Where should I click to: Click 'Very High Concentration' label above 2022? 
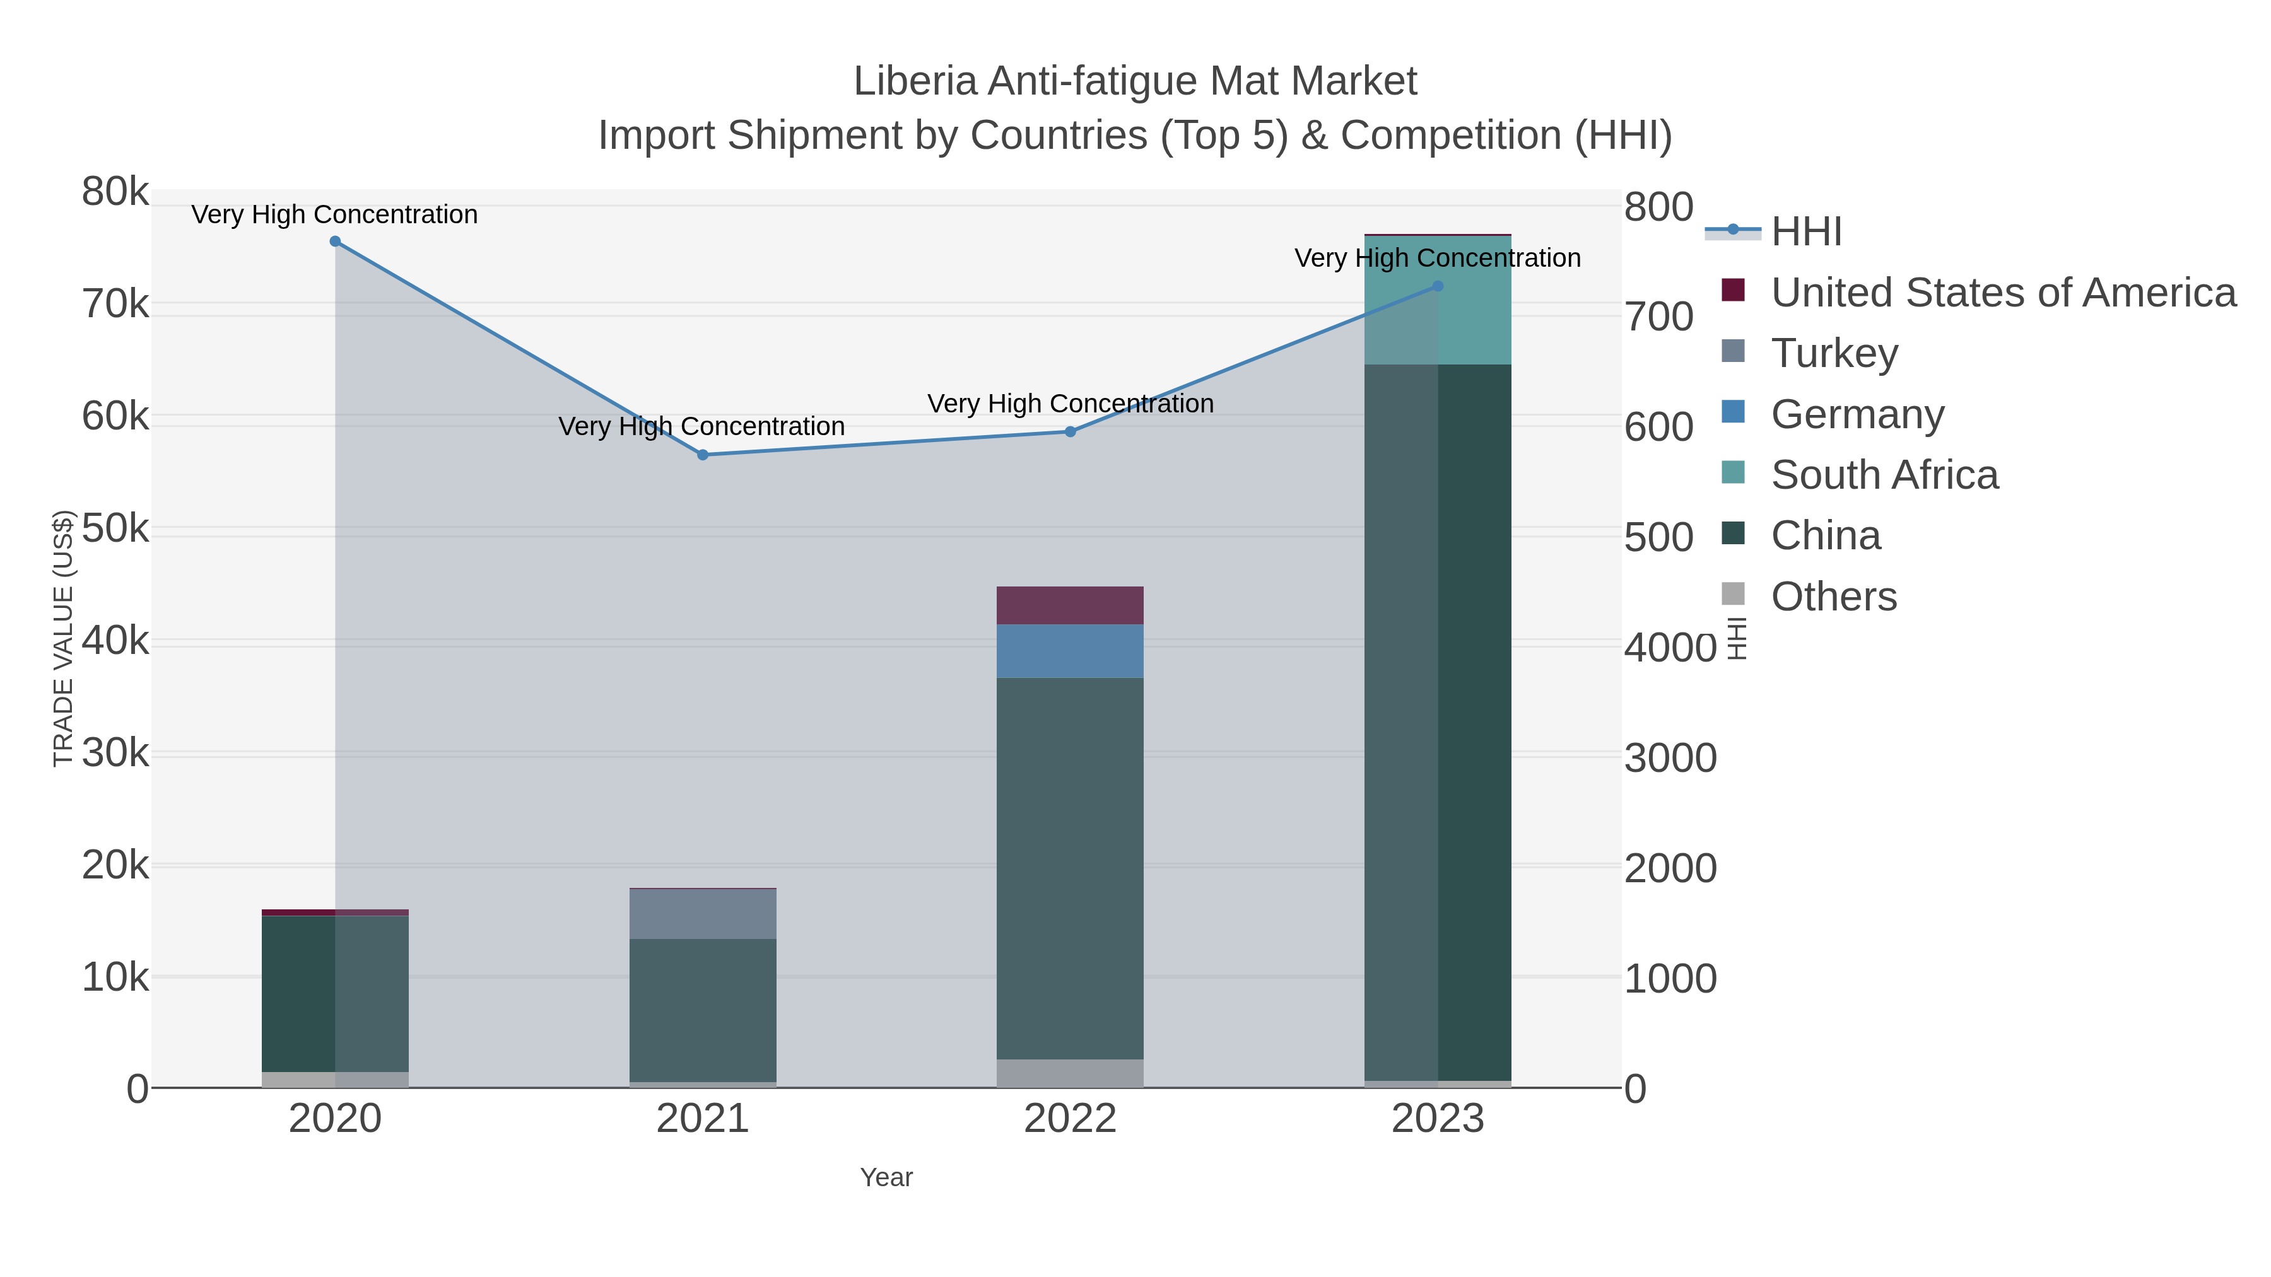click(x=1071, y=404)
